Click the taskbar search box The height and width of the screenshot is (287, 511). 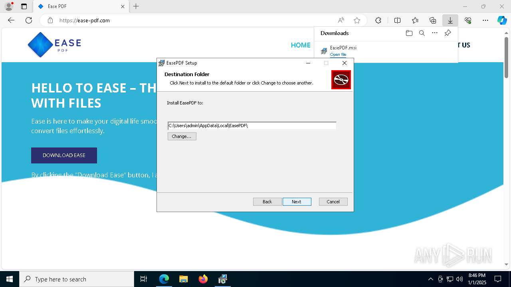(77, 279)
